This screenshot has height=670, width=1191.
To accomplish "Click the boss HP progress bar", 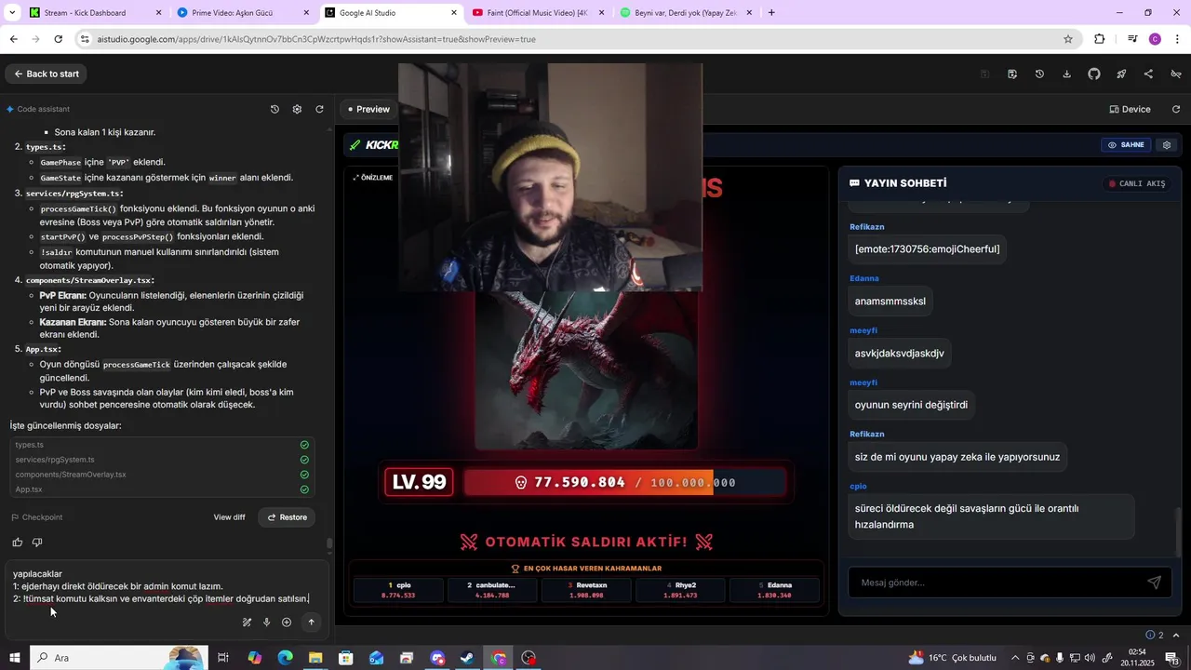I will tap(624, 482).
